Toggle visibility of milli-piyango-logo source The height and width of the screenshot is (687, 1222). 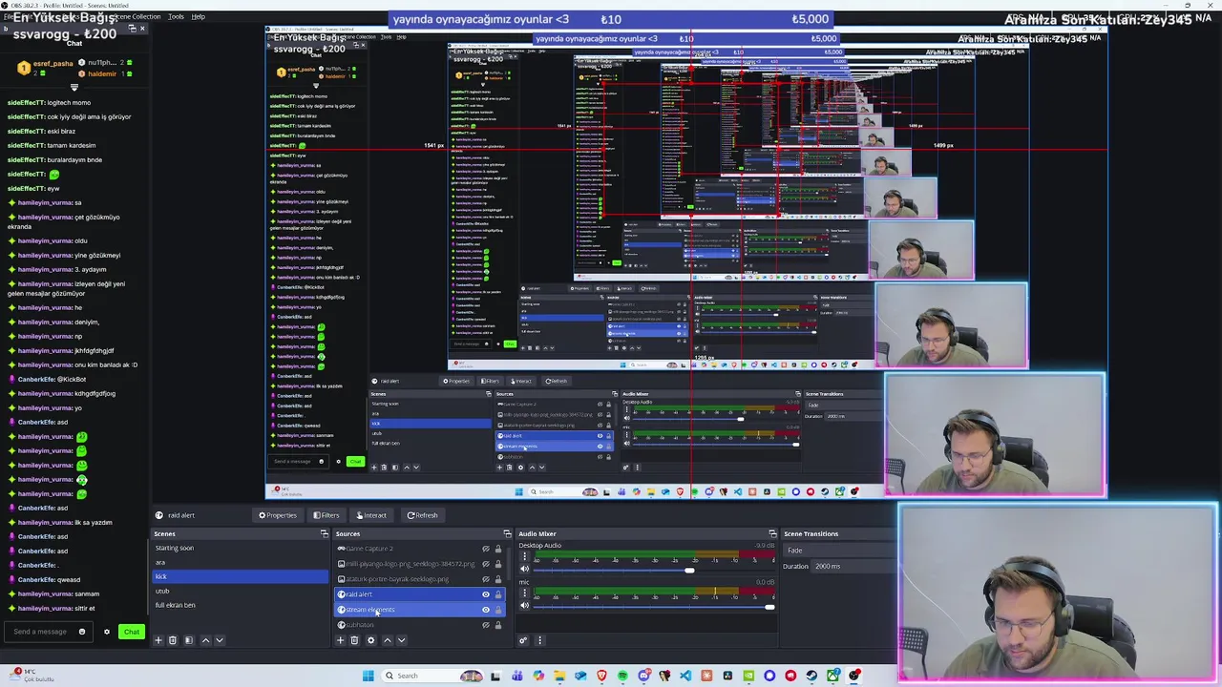[485, 564]
